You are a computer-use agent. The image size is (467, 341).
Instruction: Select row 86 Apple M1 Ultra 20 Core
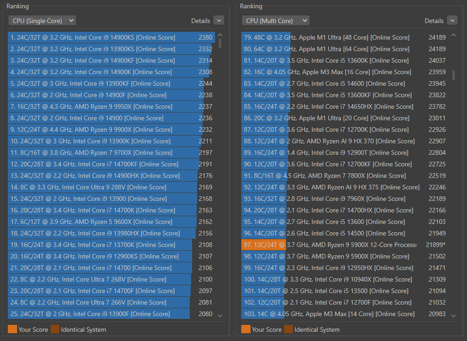tap(345, 118)
